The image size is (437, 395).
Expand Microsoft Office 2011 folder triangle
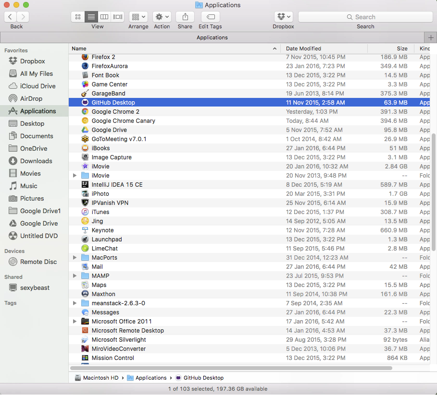(75, 322)
